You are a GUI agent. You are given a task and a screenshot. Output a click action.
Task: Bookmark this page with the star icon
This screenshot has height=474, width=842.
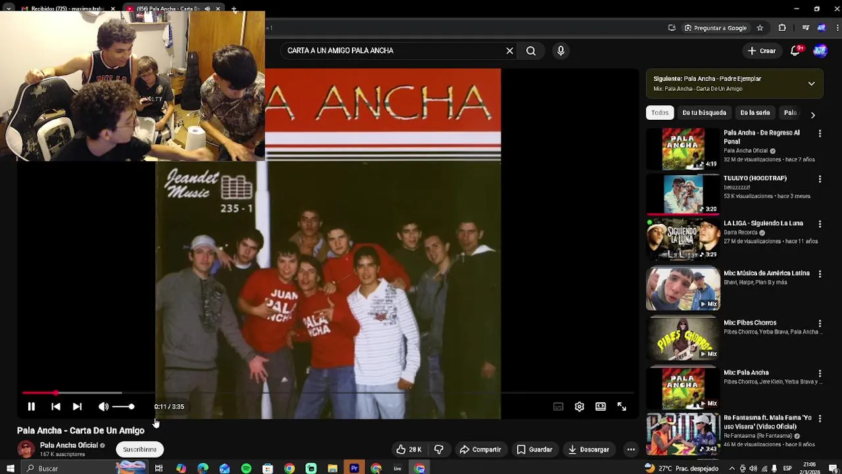point(760,28)
